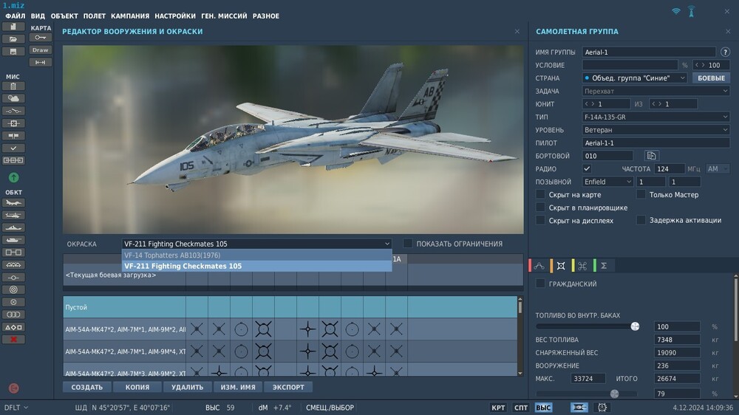Click the red X delete object icon
The image size is (739, 415).
point(13,339)
